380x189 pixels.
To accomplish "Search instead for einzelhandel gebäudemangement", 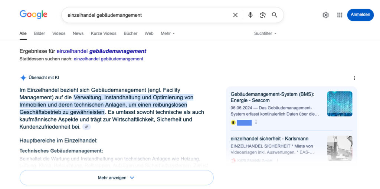I will 108,59.
